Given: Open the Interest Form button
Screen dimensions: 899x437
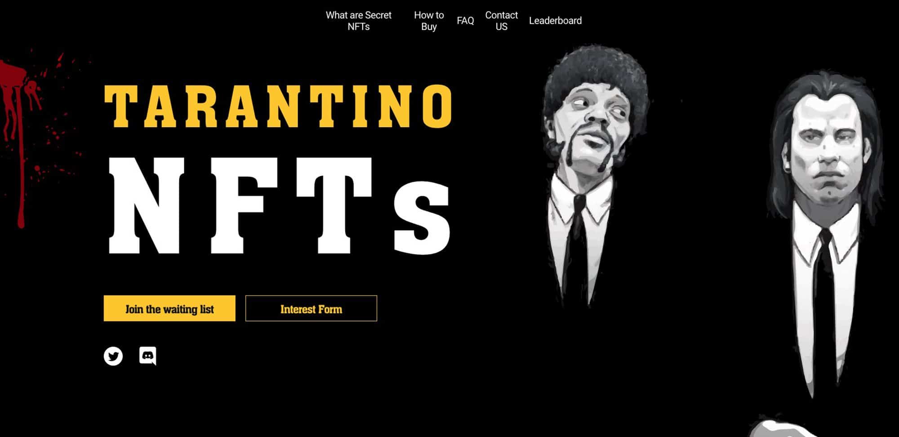Looking at the screenshot, I should tap(311, 308).
